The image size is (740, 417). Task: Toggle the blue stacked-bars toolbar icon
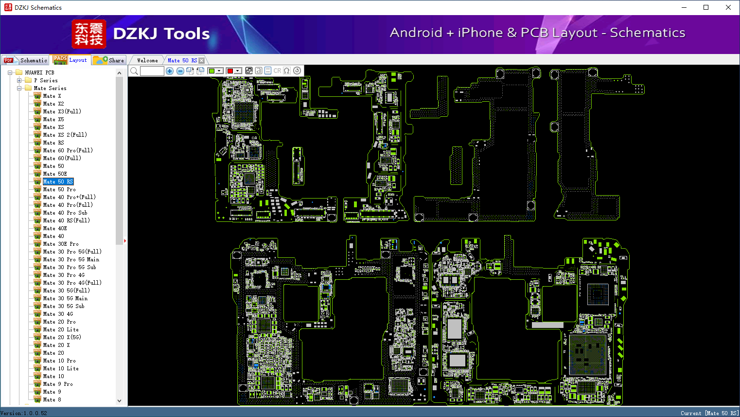point(268,71)
